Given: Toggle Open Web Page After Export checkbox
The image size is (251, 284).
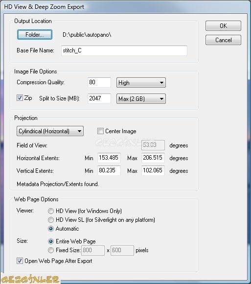Looking at the screenshot, I should [x=20, y=261].
